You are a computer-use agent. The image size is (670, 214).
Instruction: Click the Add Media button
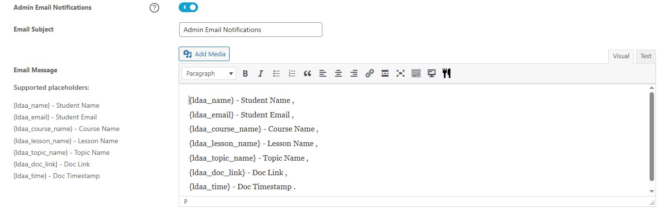coord(204,54)
